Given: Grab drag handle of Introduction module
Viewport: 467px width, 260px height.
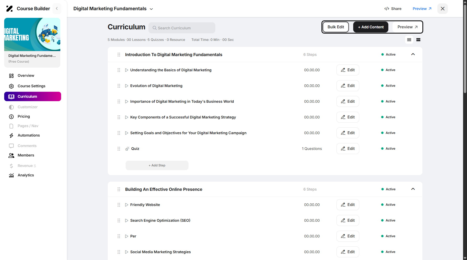Looking at the screenshot, I should coord(119,55).
